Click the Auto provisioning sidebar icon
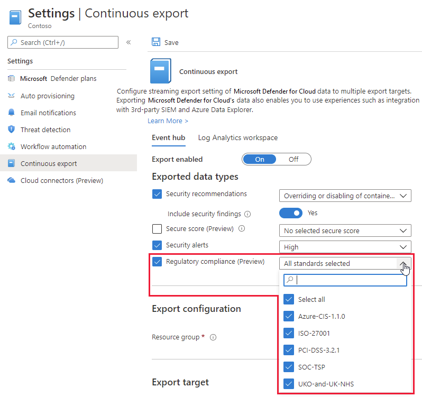422x397 pixels. click(11, 96)
